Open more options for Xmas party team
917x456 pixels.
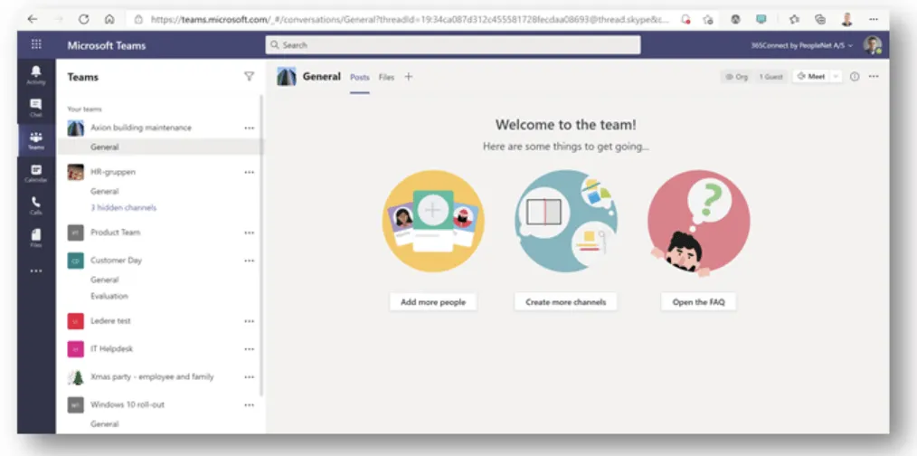click(249, 377)
